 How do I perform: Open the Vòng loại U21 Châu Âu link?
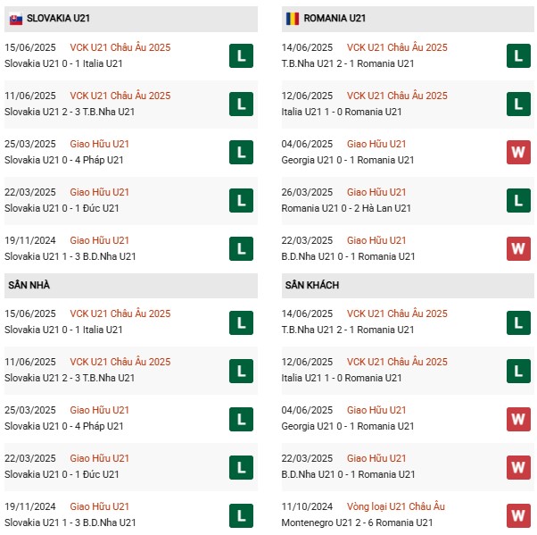point(396,506)
